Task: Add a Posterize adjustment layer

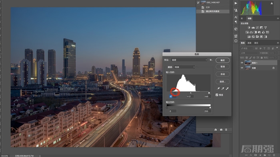Action: 253,37
